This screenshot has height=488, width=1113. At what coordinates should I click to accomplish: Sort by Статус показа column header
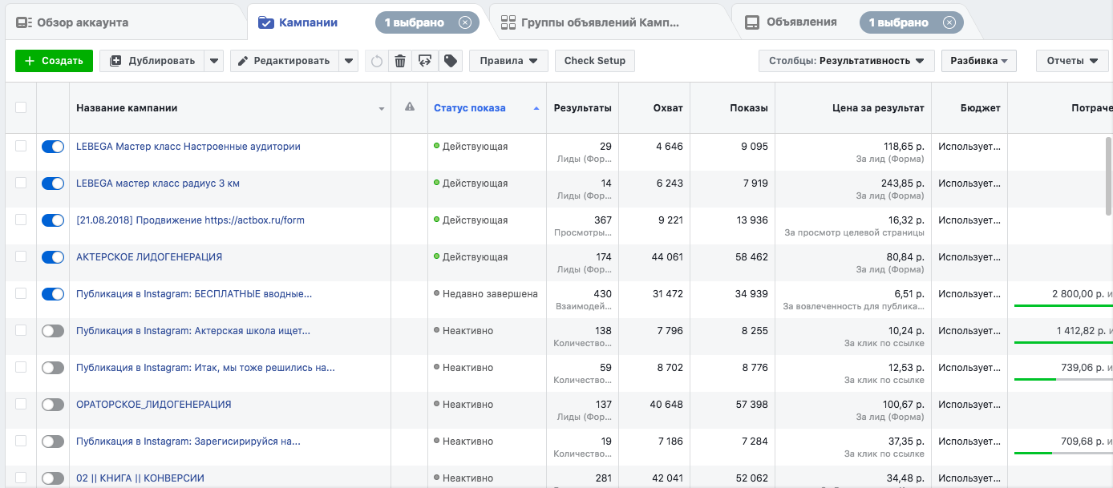pyautogui.click(x=470, y=108)
